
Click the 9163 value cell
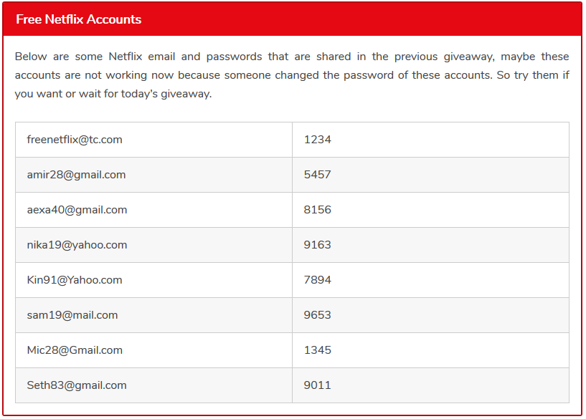pos(430,245)
